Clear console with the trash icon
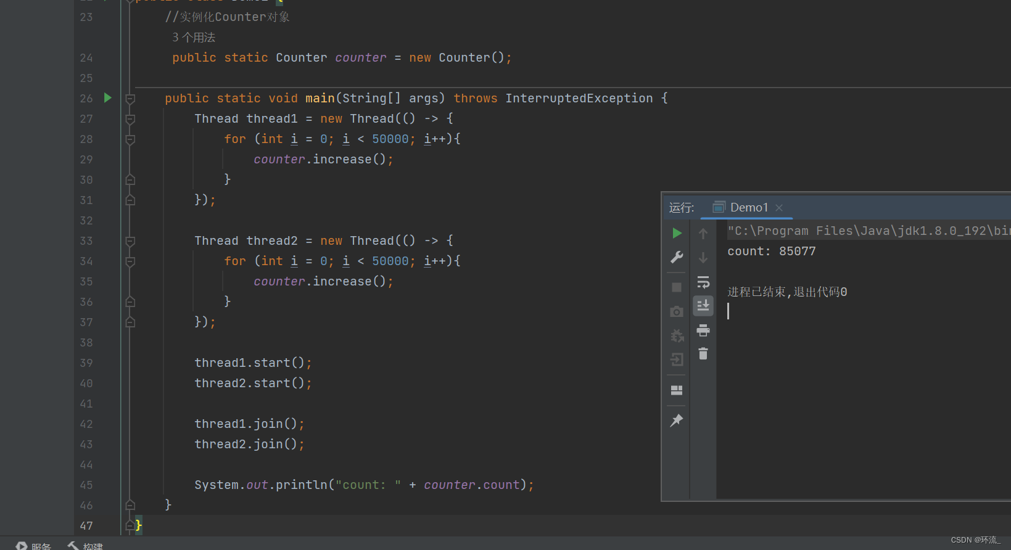The height and width of the screenshot is (550, 1011). pyautogui.click(x=703, y=354)
